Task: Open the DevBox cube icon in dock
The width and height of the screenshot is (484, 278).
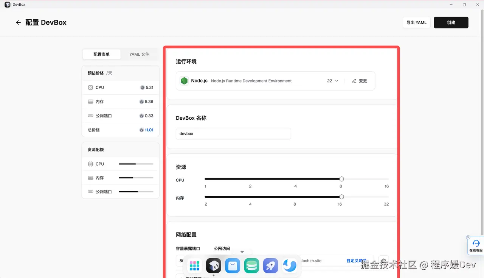Action: click(214, 266)
